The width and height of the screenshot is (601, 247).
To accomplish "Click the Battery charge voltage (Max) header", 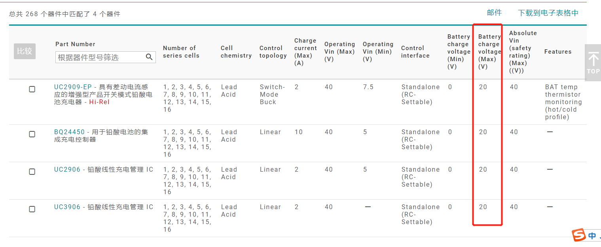I will [x=489, y=52].
